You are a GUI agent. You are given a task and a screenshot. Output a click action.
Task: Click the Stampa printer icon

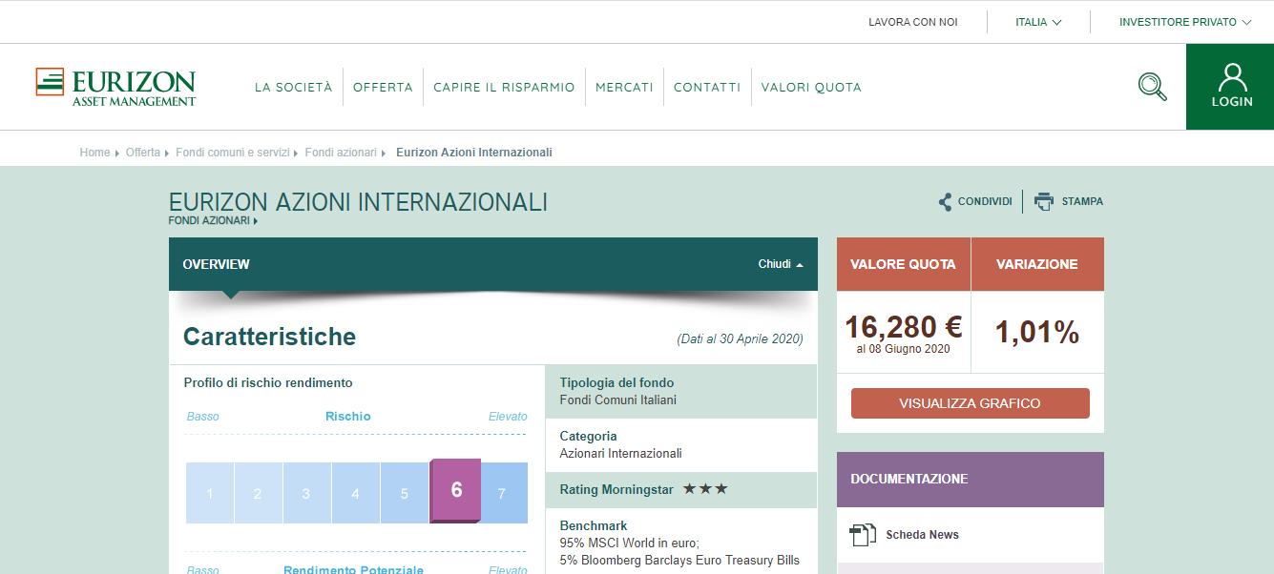tap(1044, 201)
